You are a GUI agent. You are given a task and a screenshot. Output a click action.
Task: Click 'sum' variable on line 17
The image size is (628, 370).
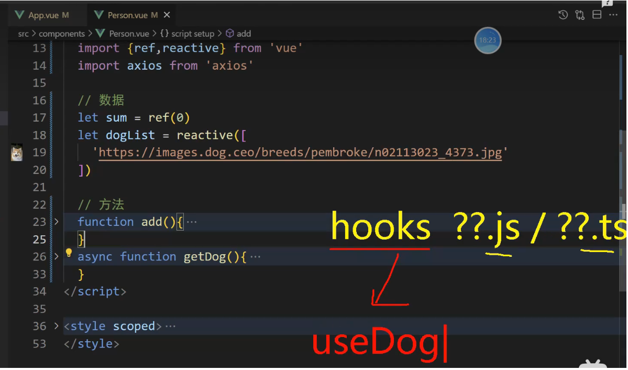coord(116,118)
